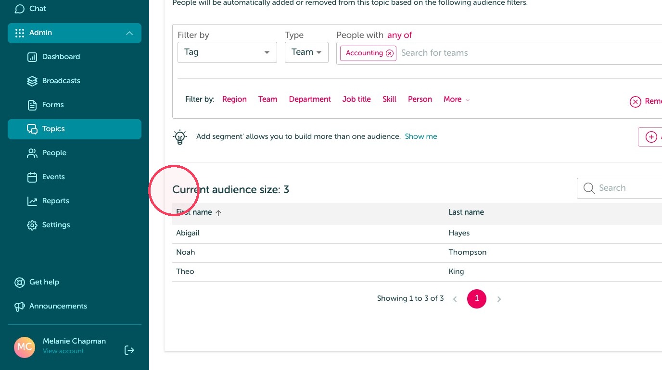Click the Show me link

pyautogui.click(x=421, y=136)
